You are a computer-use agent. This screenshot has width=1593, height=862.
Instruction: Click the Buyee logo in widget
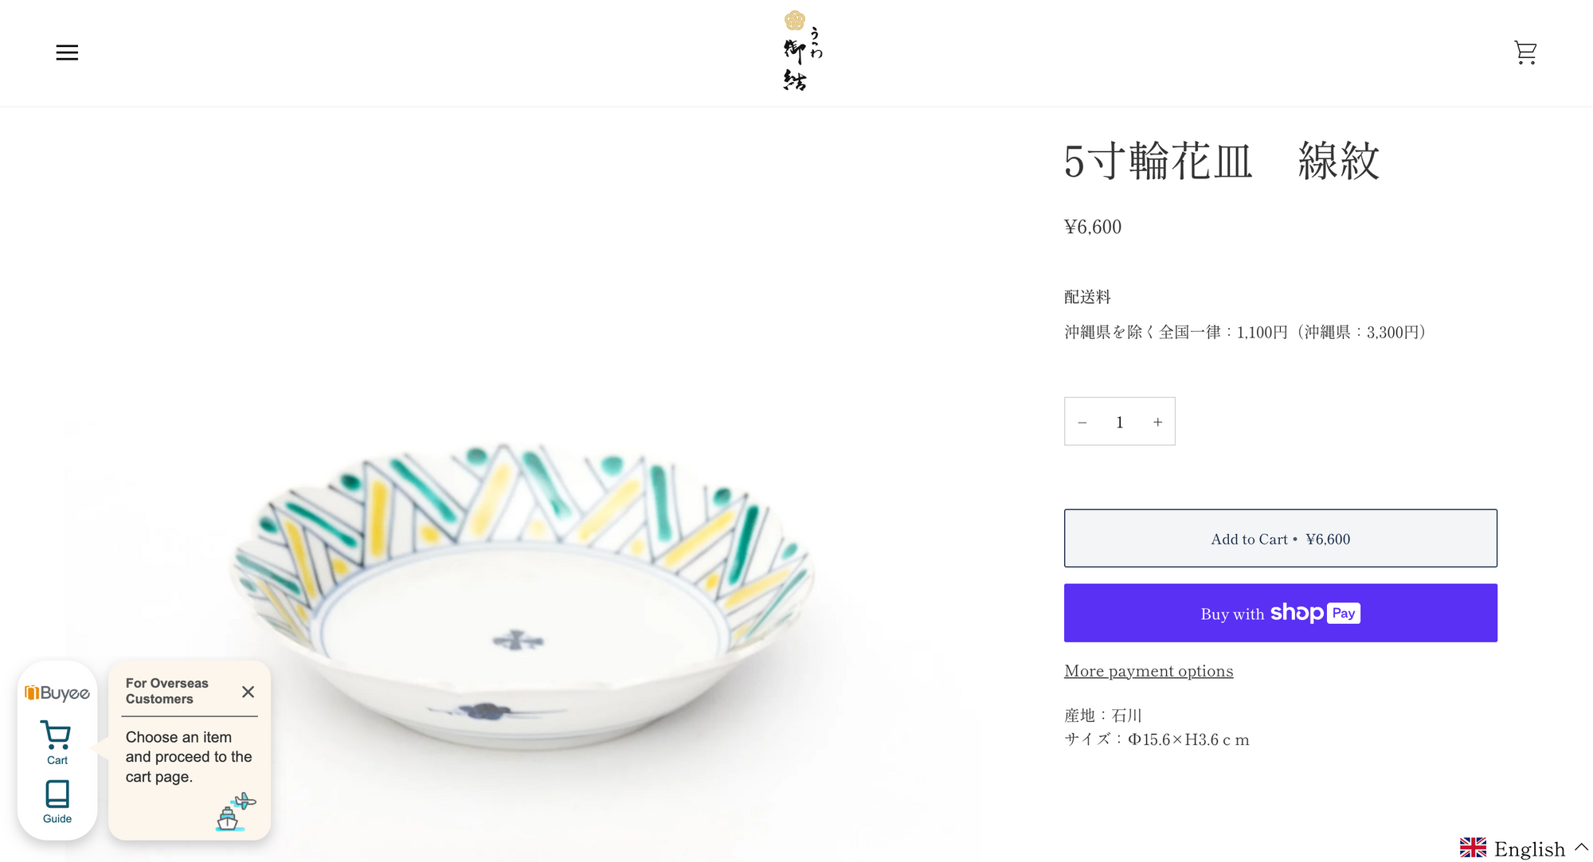[57, 693]
